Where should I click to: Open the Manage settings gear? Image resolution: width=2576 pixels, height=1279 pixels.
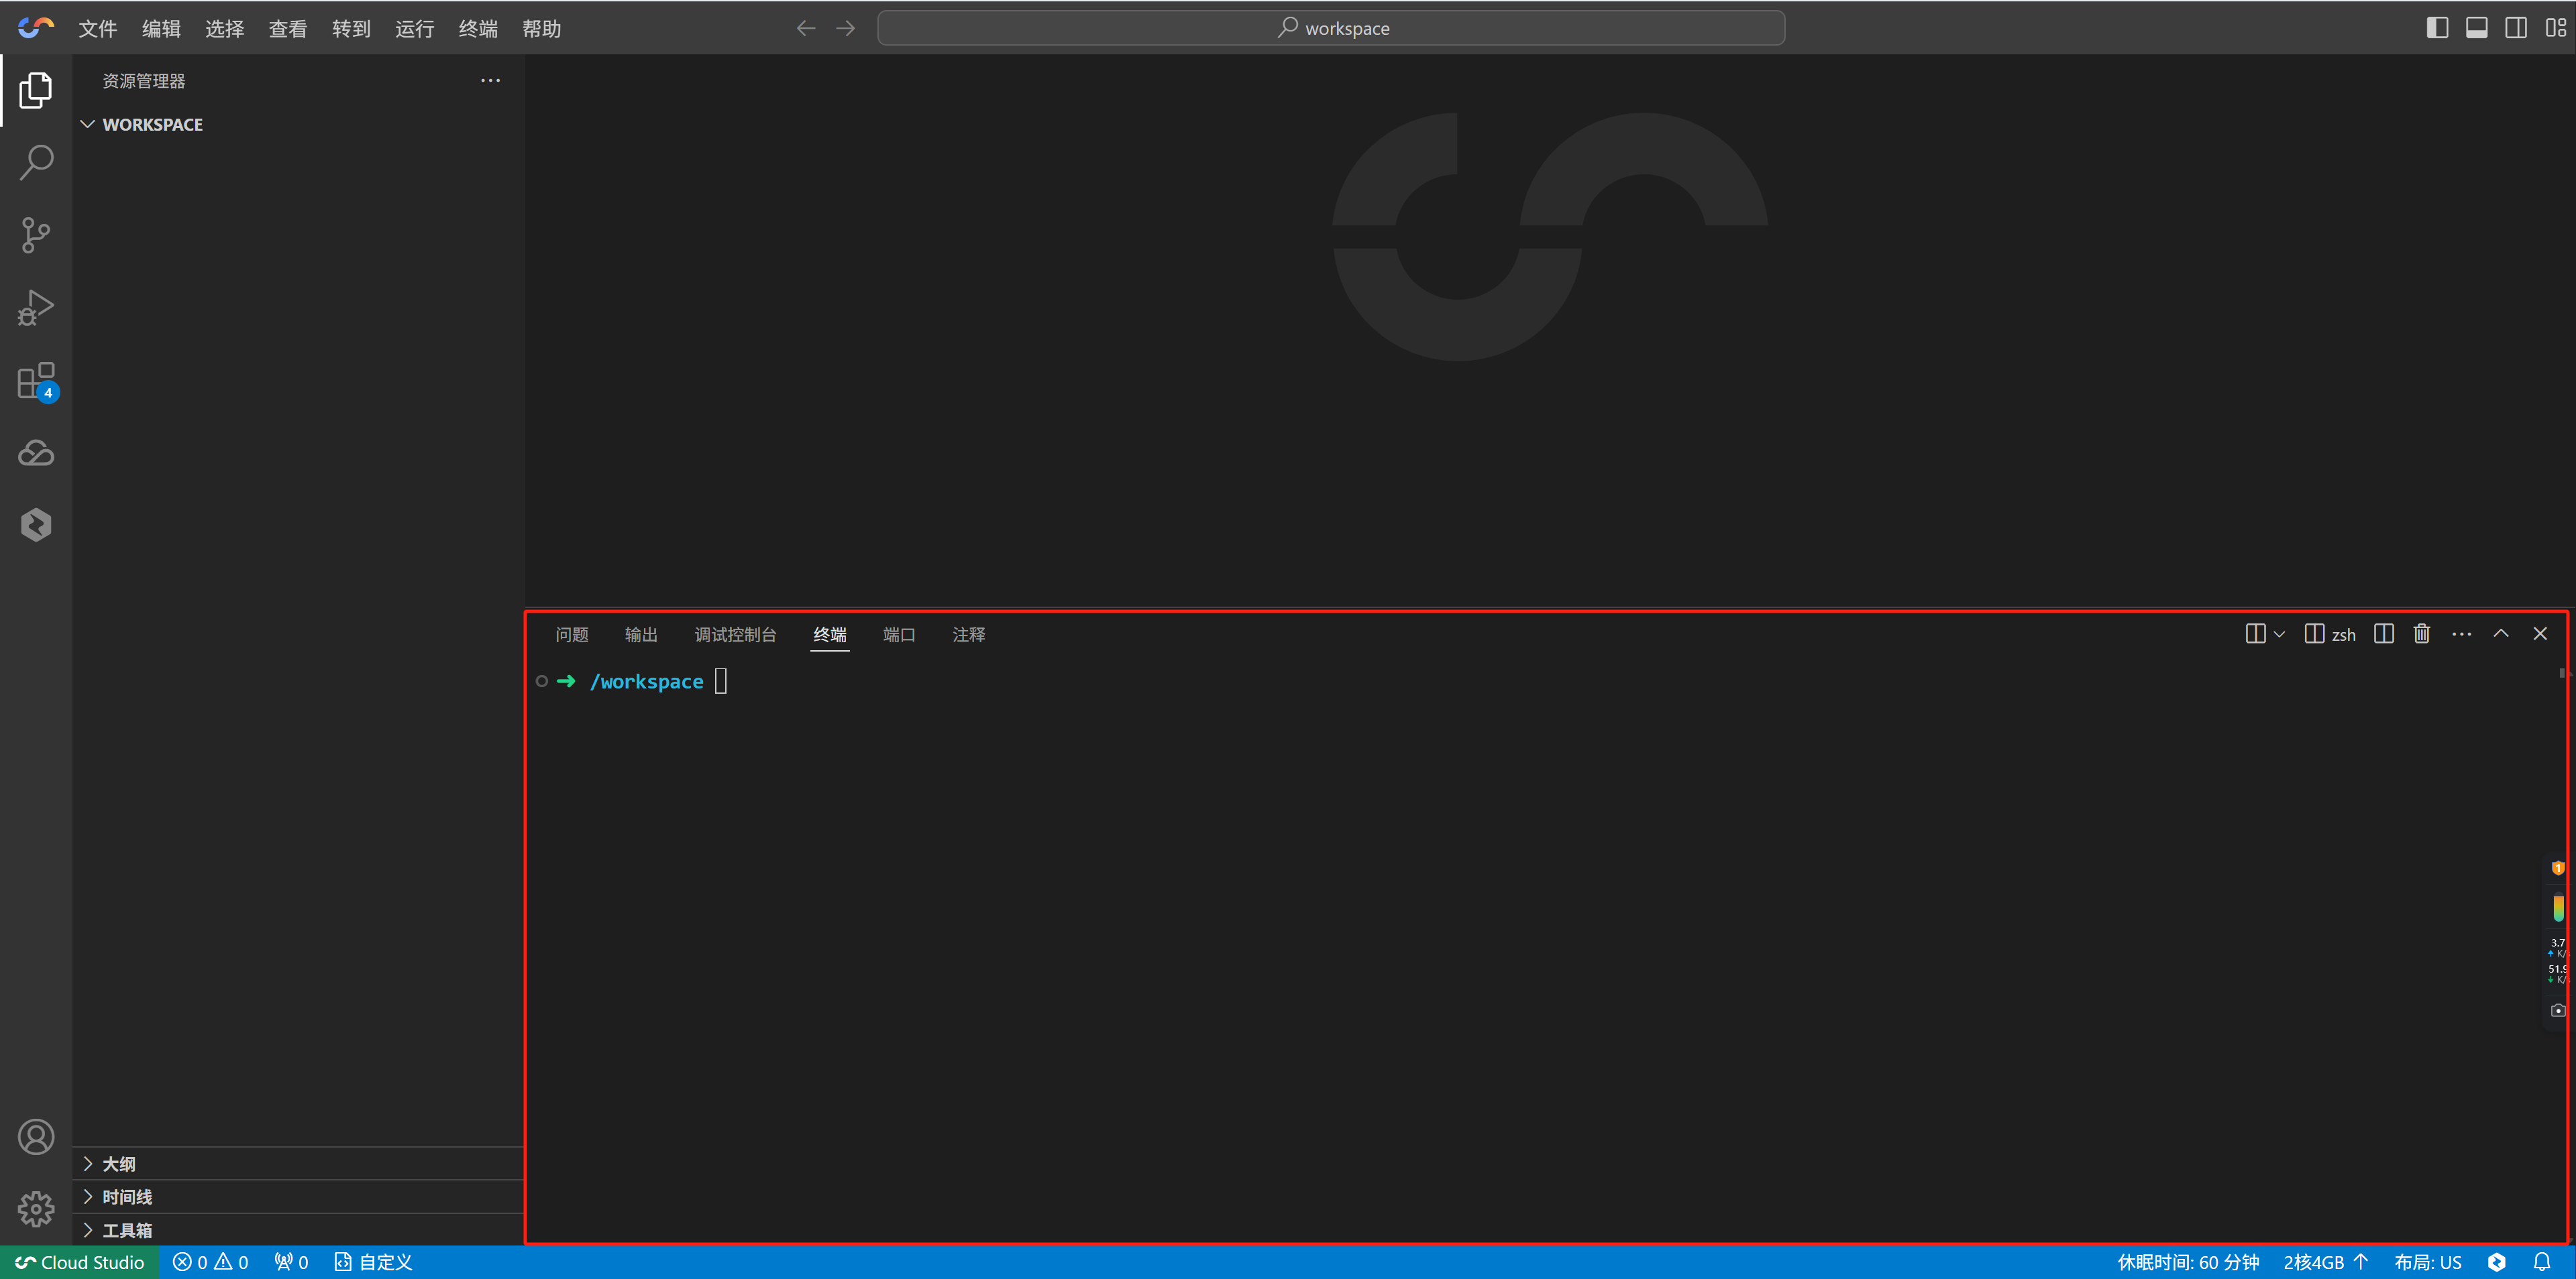(36, 1209)
